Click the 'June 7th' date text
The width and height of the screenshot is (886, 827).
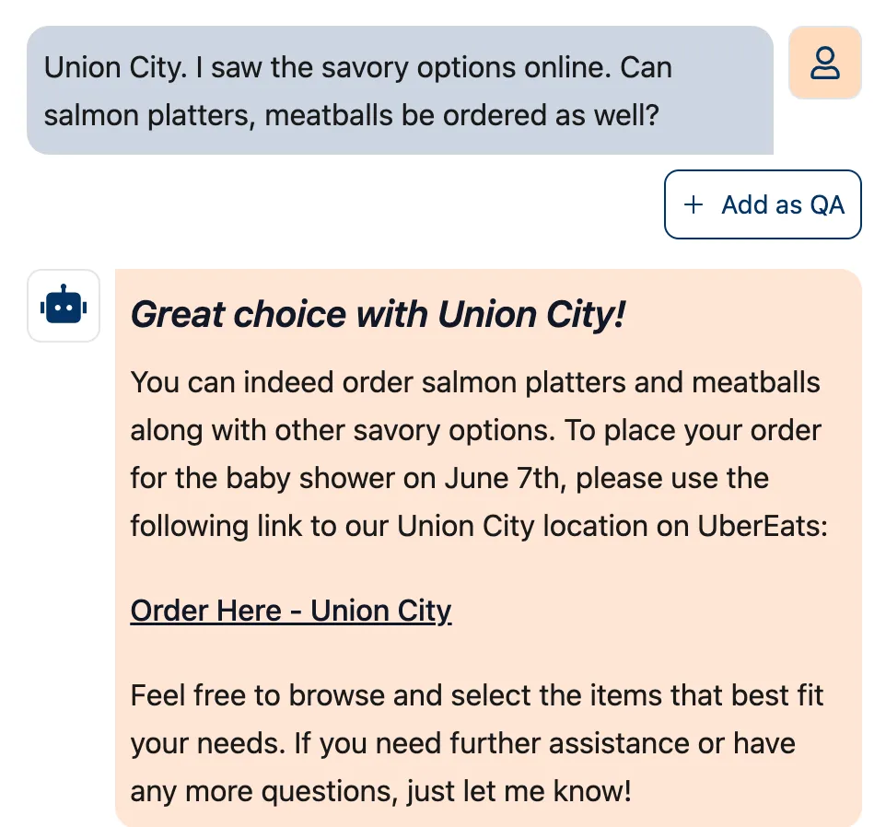pos(505,478)
